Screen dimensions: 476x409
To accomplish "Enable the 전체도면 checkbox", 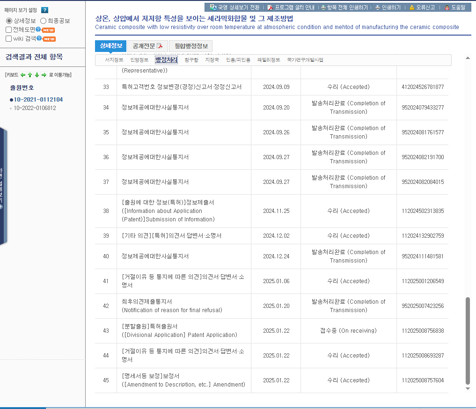I will [x=8, y=30].
